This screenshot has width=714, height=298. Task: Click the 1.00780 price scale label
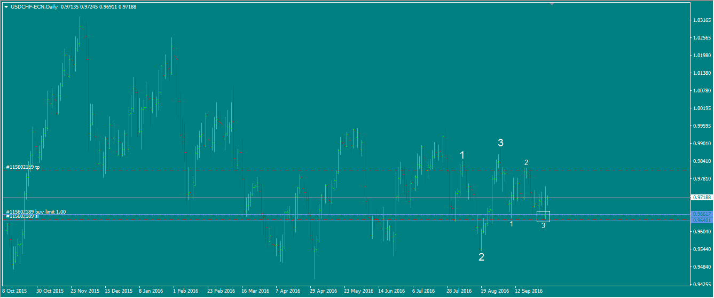tap(702, 91)
